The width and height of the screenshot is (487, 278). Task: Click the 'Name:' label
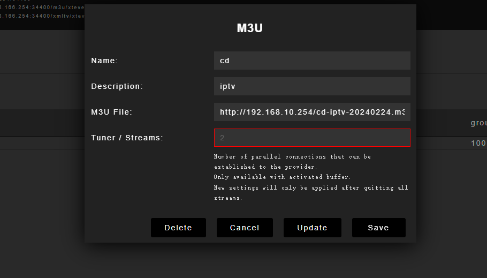104,61
